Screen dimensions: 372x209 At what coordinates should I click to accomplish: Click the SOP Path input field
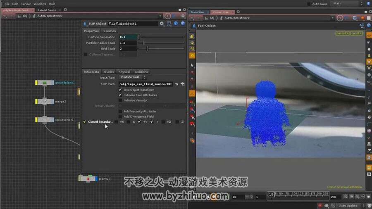pos(146,84)
